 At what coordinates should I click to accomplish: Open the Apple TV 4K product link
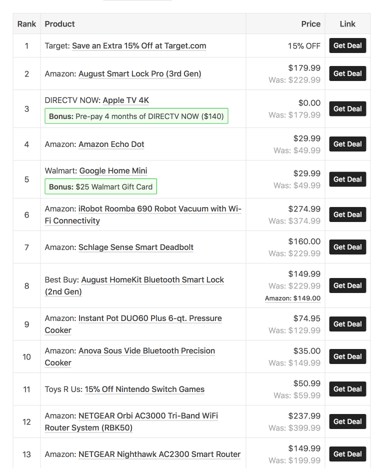click(x=125, y=100)
